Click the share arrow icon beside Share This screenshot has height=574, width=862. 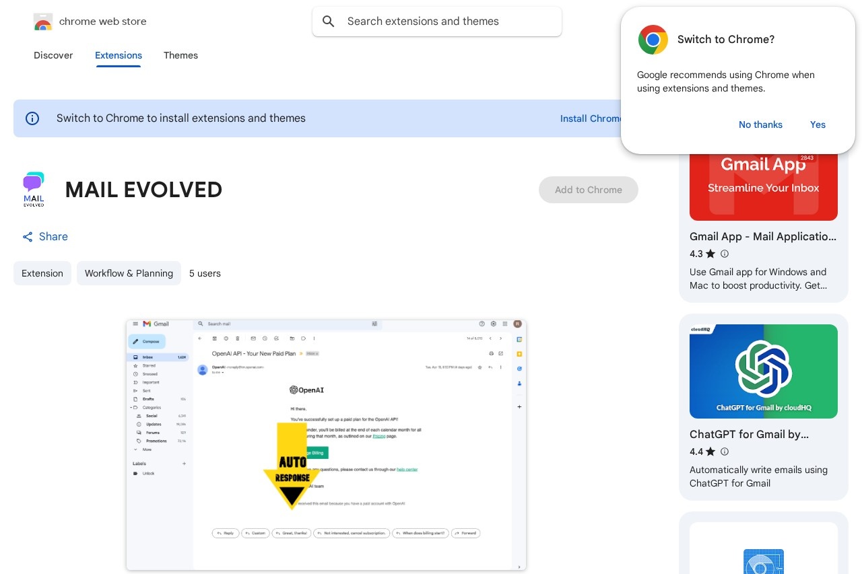click(x=27, y=236)
